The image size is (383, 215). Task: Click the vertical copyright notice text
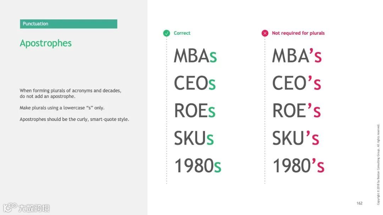coord(378,164)
